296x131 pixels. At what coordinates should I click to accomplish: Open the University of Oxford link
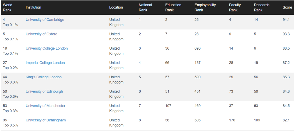41,34
